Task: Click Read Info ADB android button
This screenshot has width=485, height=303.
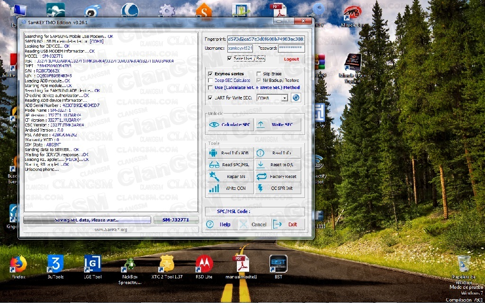Action: 231,153
